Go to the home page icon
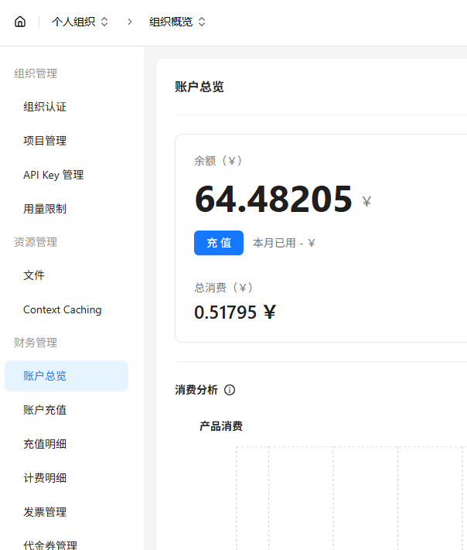This screenshot has height=550, width=467. [20, 22]
